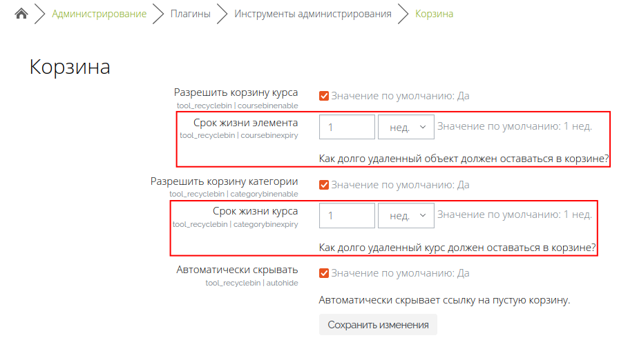The height and width of the screenshot is (349, 619).
Task: Focus the Срок жизни курса number field
Action: coord(347,215)
